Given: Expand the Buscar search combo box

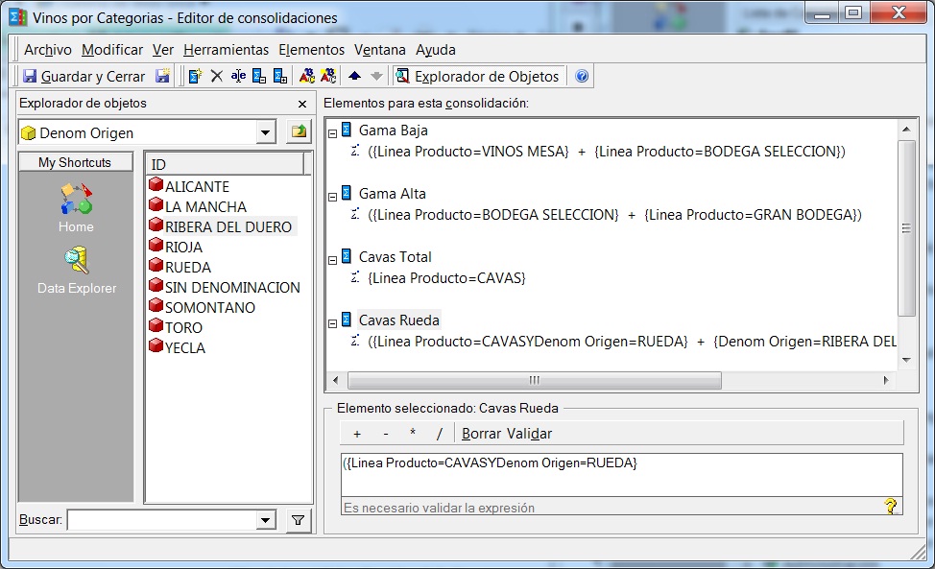Looking at the screenshot, I should pyautogui.click(x=266, y=520).
